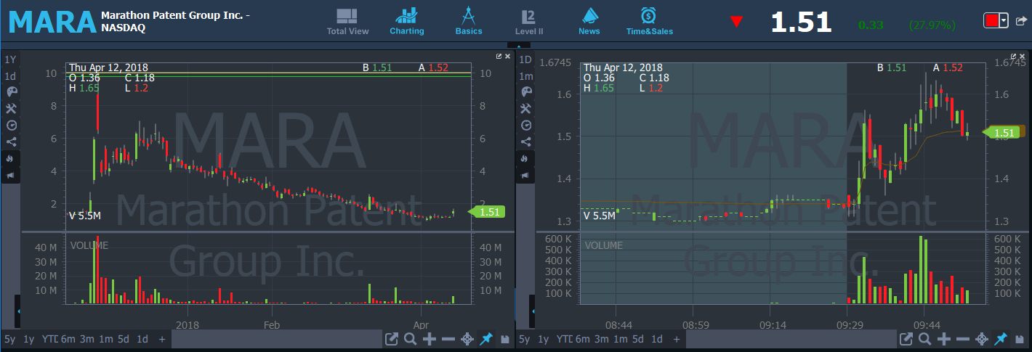Select the 1d interval on left chart

(11, 76)
